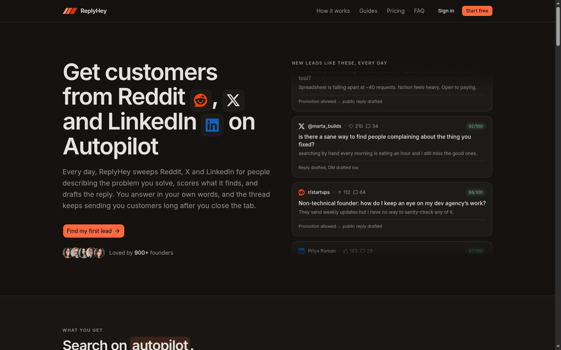Click the page's vertical scrollbar thumb
Image resolution: width=561 pixels, height=350 pixels.
pos(558,26)
